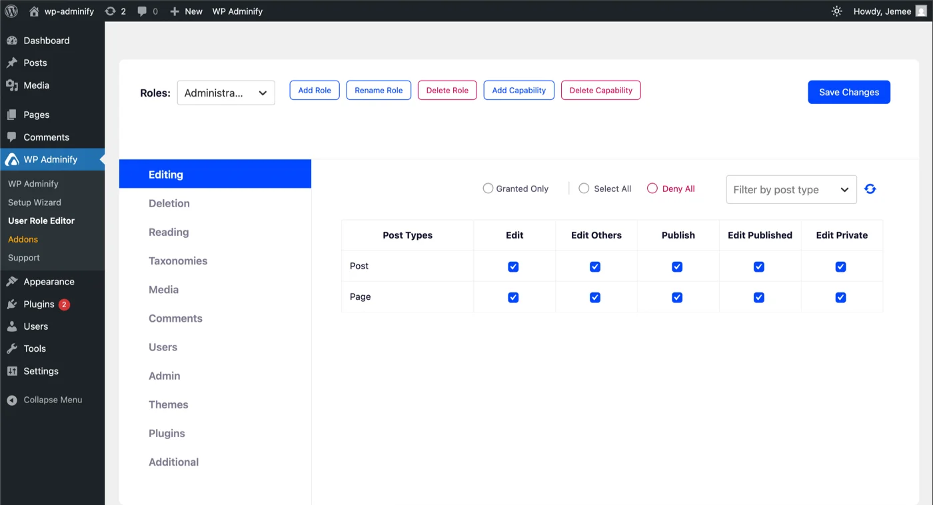The height and width of the screenshot is (505, 933).
Task: Select the Granted Only radio button
Action: pyautogui.click(x=488, y=188)
